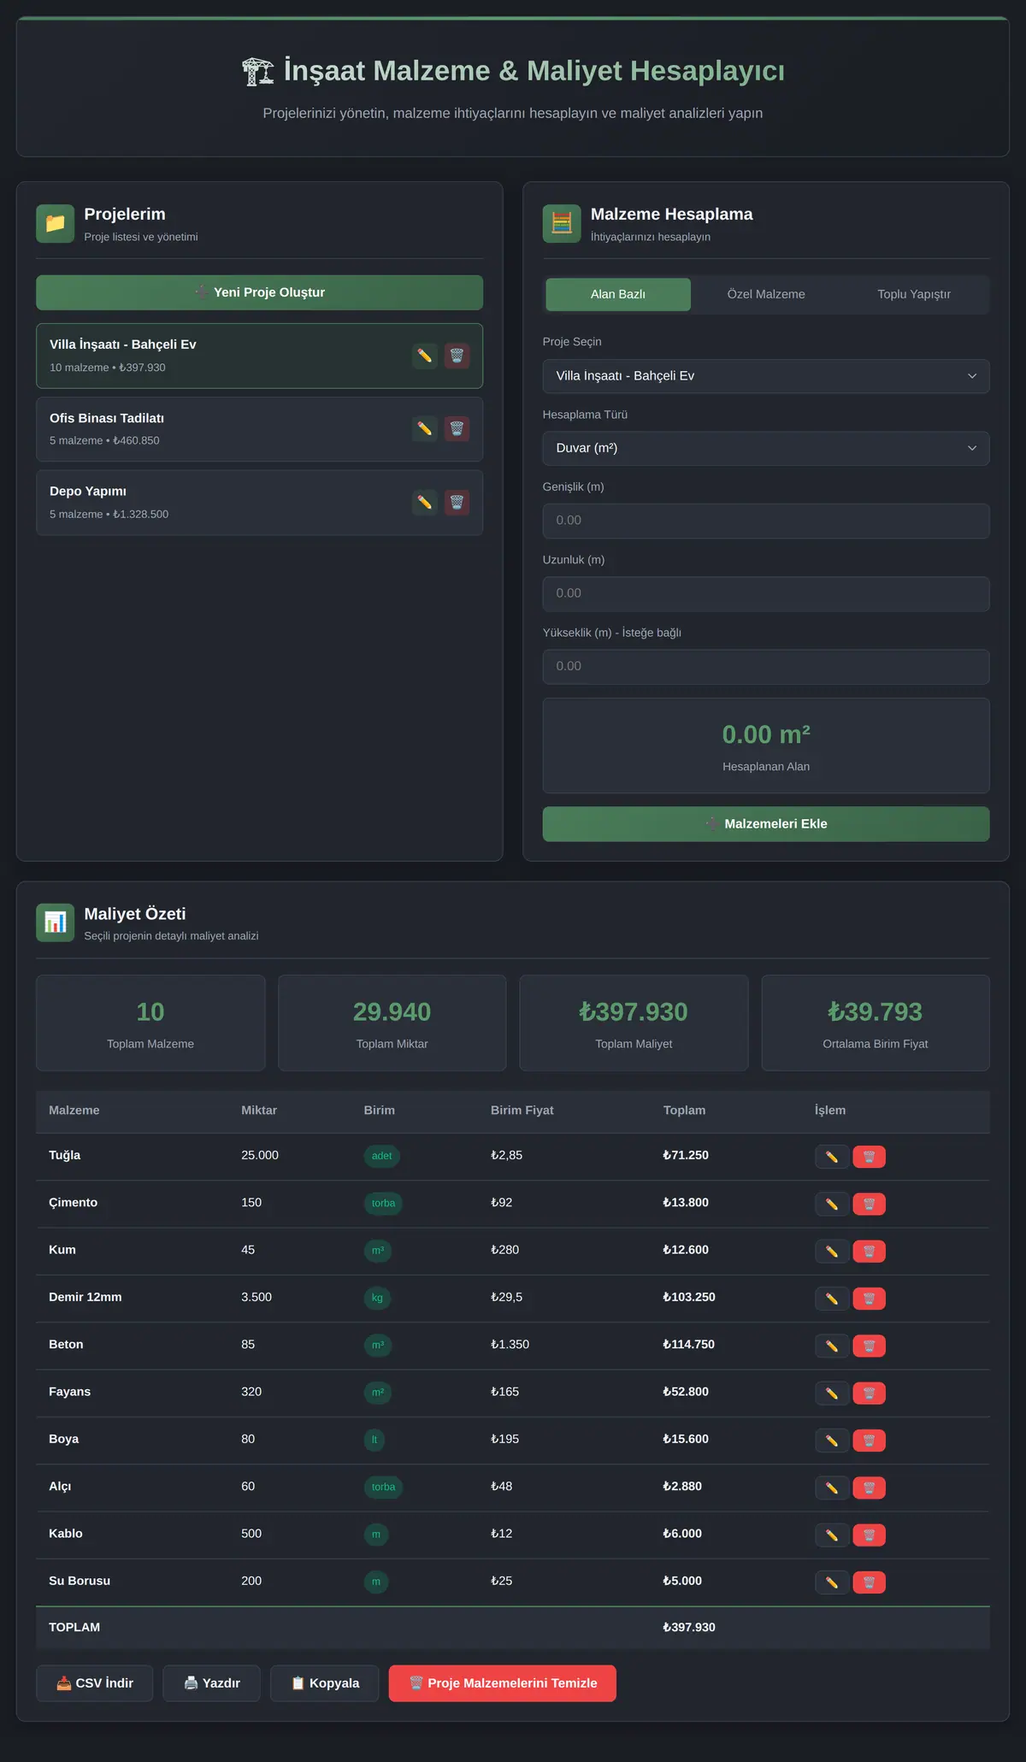Download the CSV with CSV İndir
This screenshot has height=1762, width=1026.
pos(95,1683)
